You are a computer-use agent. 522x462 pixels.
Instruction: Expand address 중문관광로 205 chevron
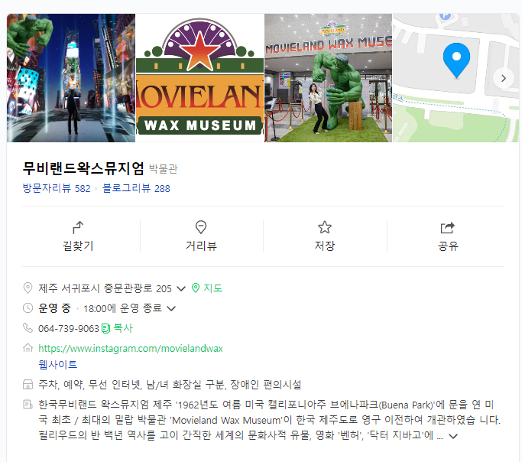181,288
